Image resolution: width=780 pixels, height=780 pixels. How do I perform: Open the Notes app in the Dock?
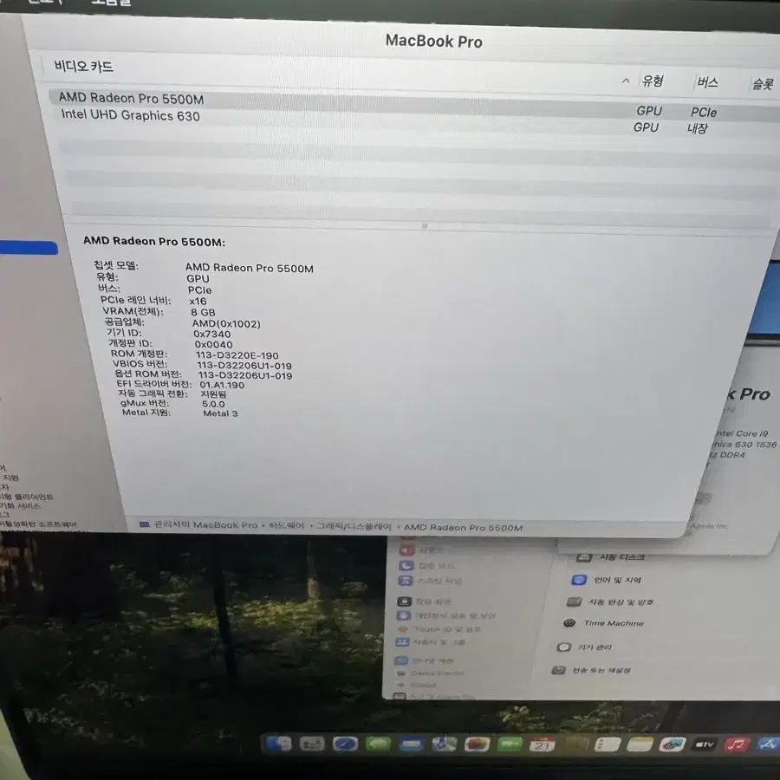(640, 744)
